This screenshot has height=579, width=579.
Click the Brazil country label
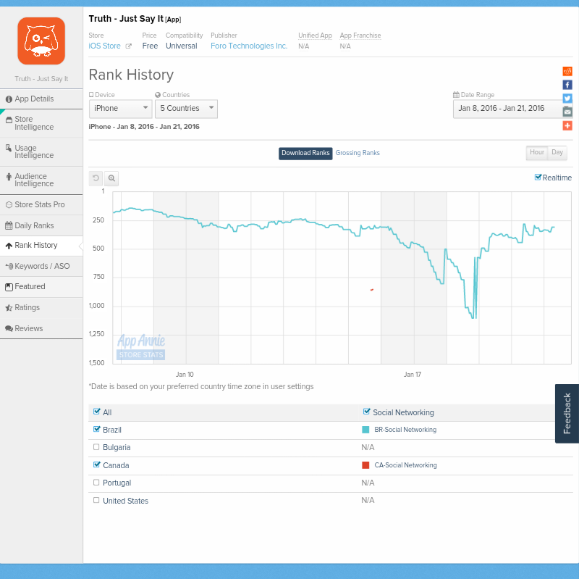(x=112, y=430)
